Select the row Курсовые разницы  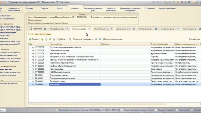(x=115, y=54)
